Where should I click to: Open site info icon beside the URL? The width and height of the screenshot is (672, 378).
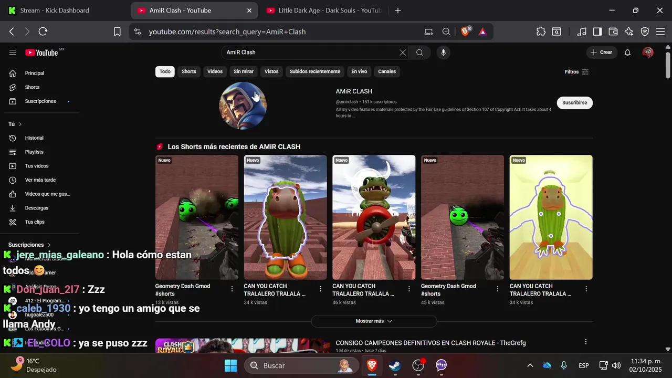(x=138, y=31)
